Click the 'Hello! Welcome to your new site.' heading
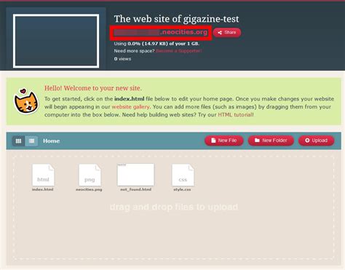This screenshot has height=270, width=345. point(93,88)
